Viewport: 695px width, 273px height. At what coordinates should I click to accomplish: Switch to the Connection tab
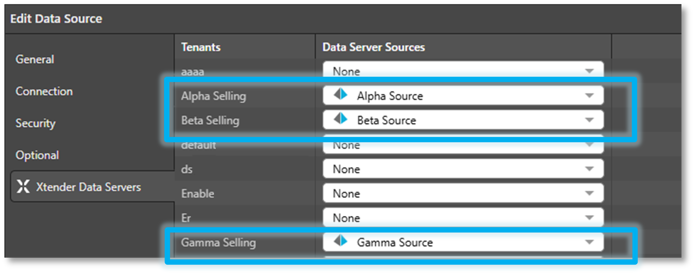click(x=44, y=91)
